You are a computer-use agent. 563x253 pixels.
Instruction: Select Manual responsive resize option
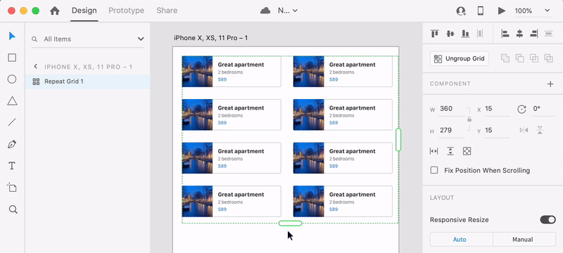(x=522, y=240)
